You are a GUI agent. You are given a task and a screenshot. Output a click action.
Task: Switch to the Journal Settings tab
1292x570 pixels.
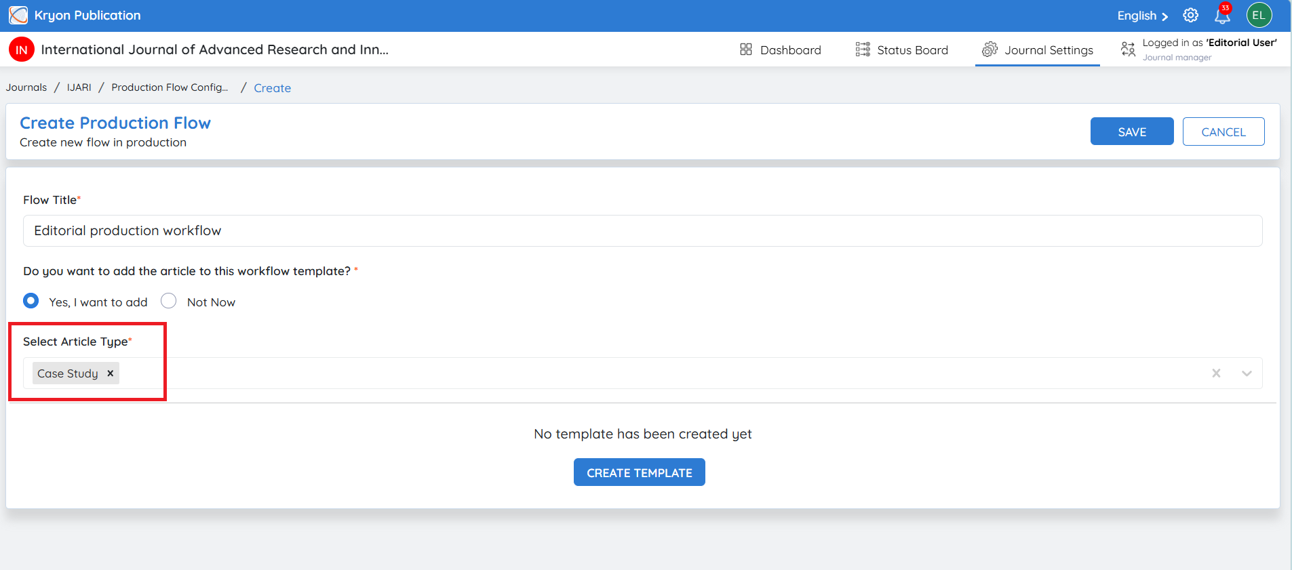click(1038, 49)
